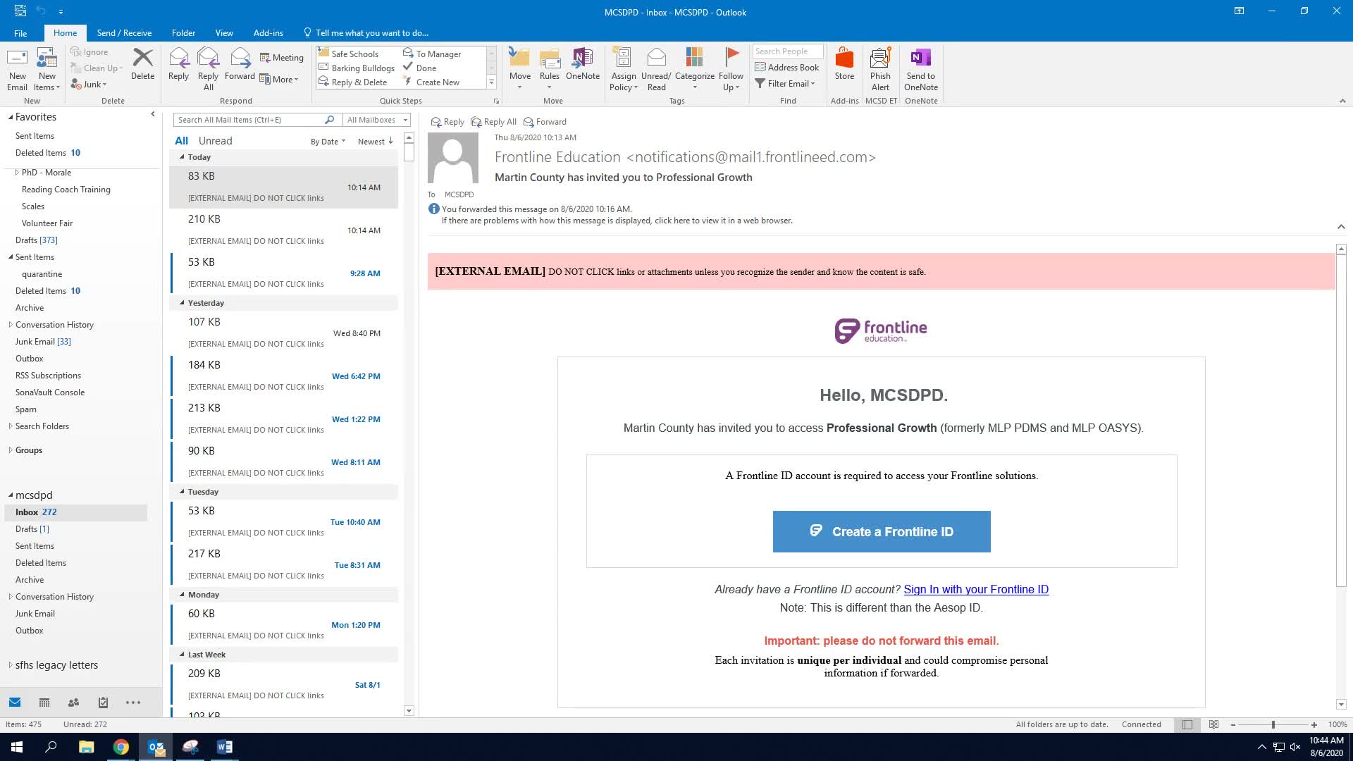The width and height of the screenshot is (1353, 761).
Task: Click the Ignore conversation button
Action: point(89,52)
